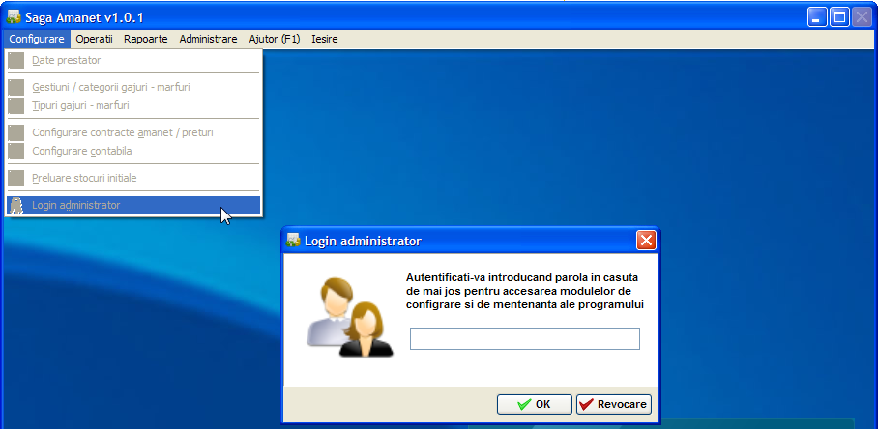Confirm login with the OK button
The image size is (878, 429).
[x=534, y=405]
